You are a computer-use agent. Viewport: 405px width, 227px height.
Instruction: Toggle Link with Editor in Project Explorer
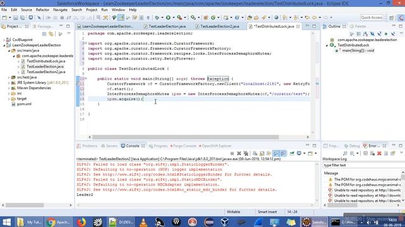coord(51,34)
